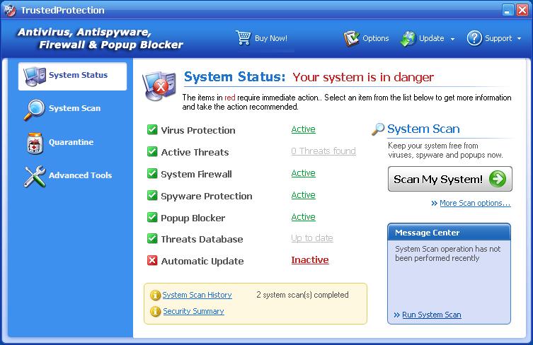Click the Options checklist icon
The image size is (533, 345).
point(352,38)
